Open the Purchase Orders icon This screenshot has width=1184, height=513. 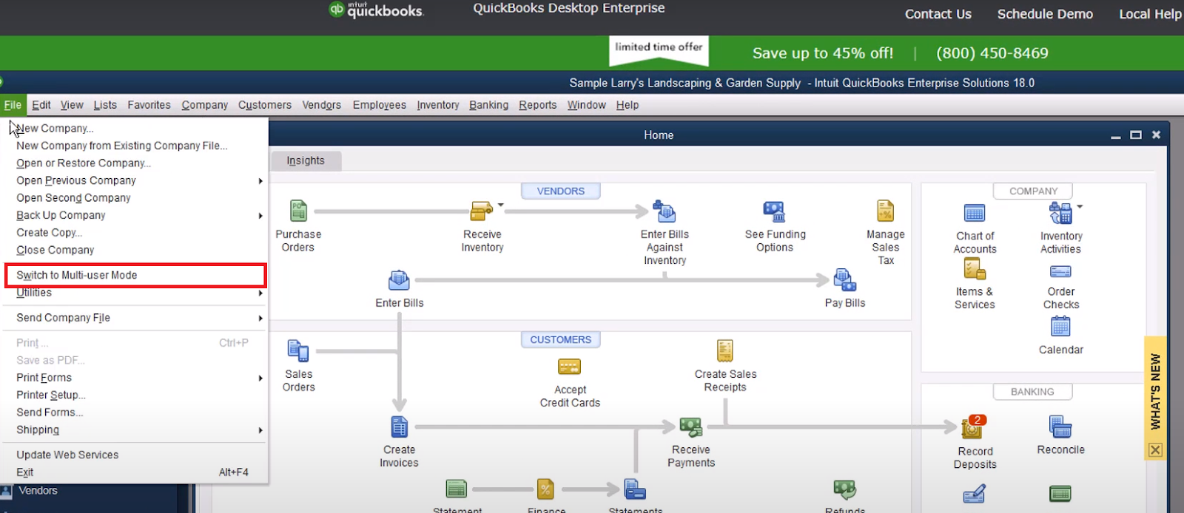click(298, 211)
